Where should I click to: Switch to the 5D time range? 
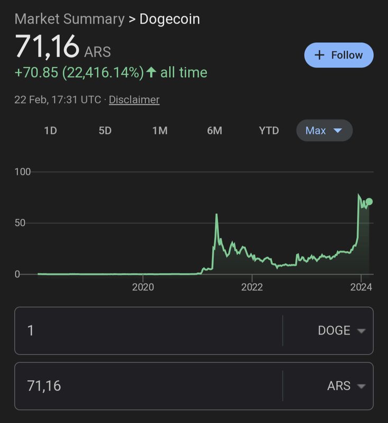[x=105, y=130]
